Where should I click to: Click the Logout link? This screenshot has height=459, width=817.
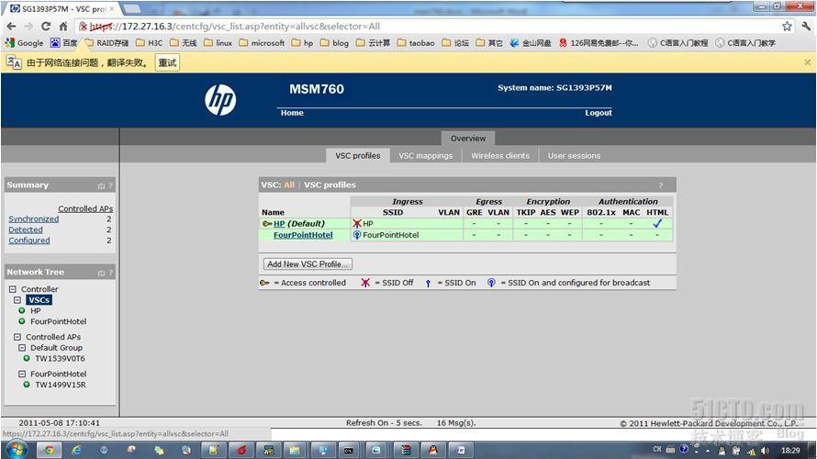[x=599, y=113]
